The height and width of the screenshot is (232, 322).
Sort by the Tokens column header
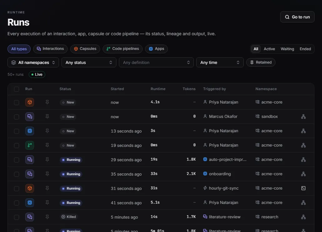[189, 89]
